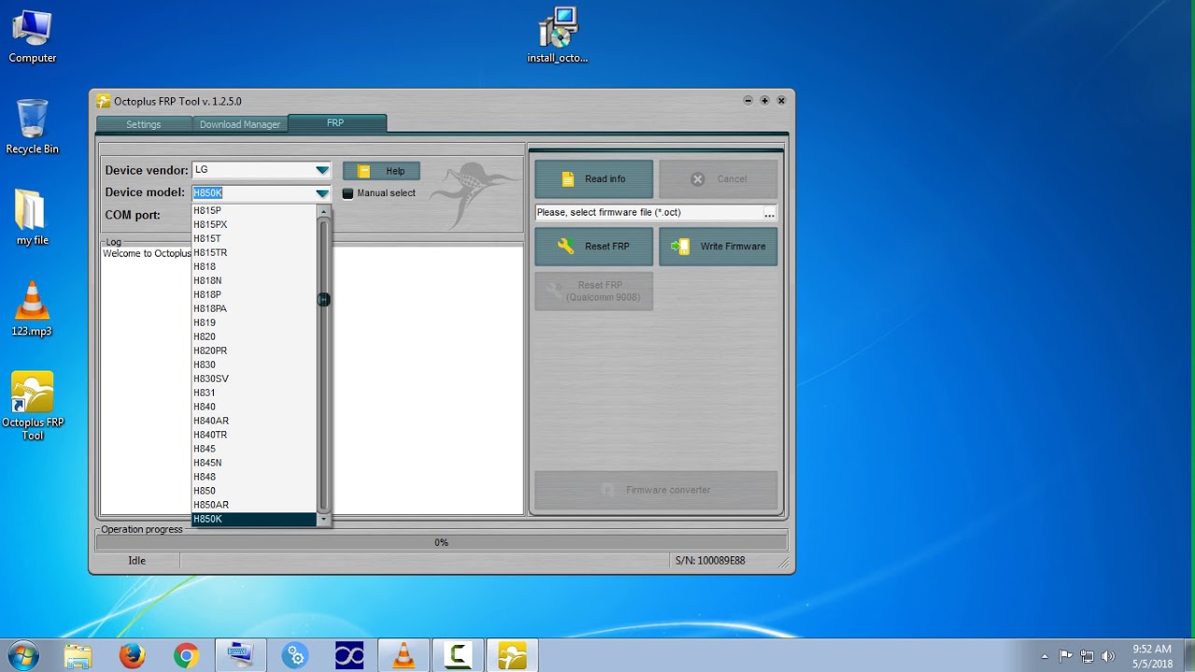
Task: Choose H815T from the model list
Action: (x=254, y=239)
